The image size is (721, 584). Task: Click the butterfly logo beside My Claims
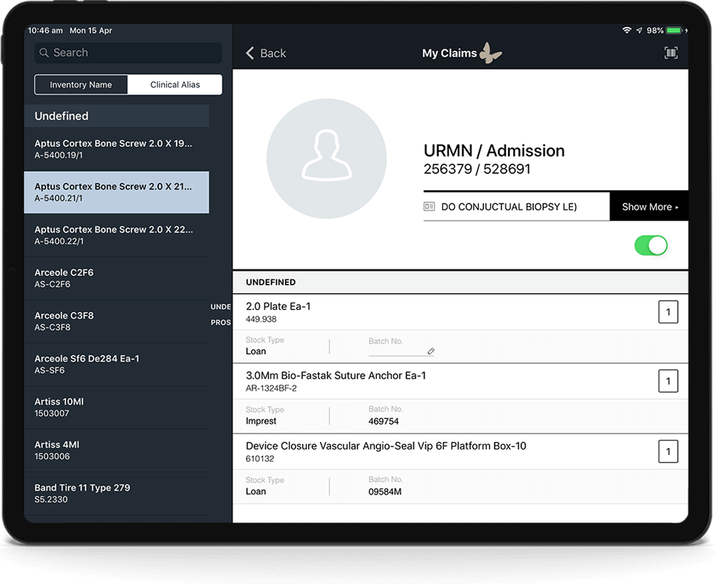(491, 53)
